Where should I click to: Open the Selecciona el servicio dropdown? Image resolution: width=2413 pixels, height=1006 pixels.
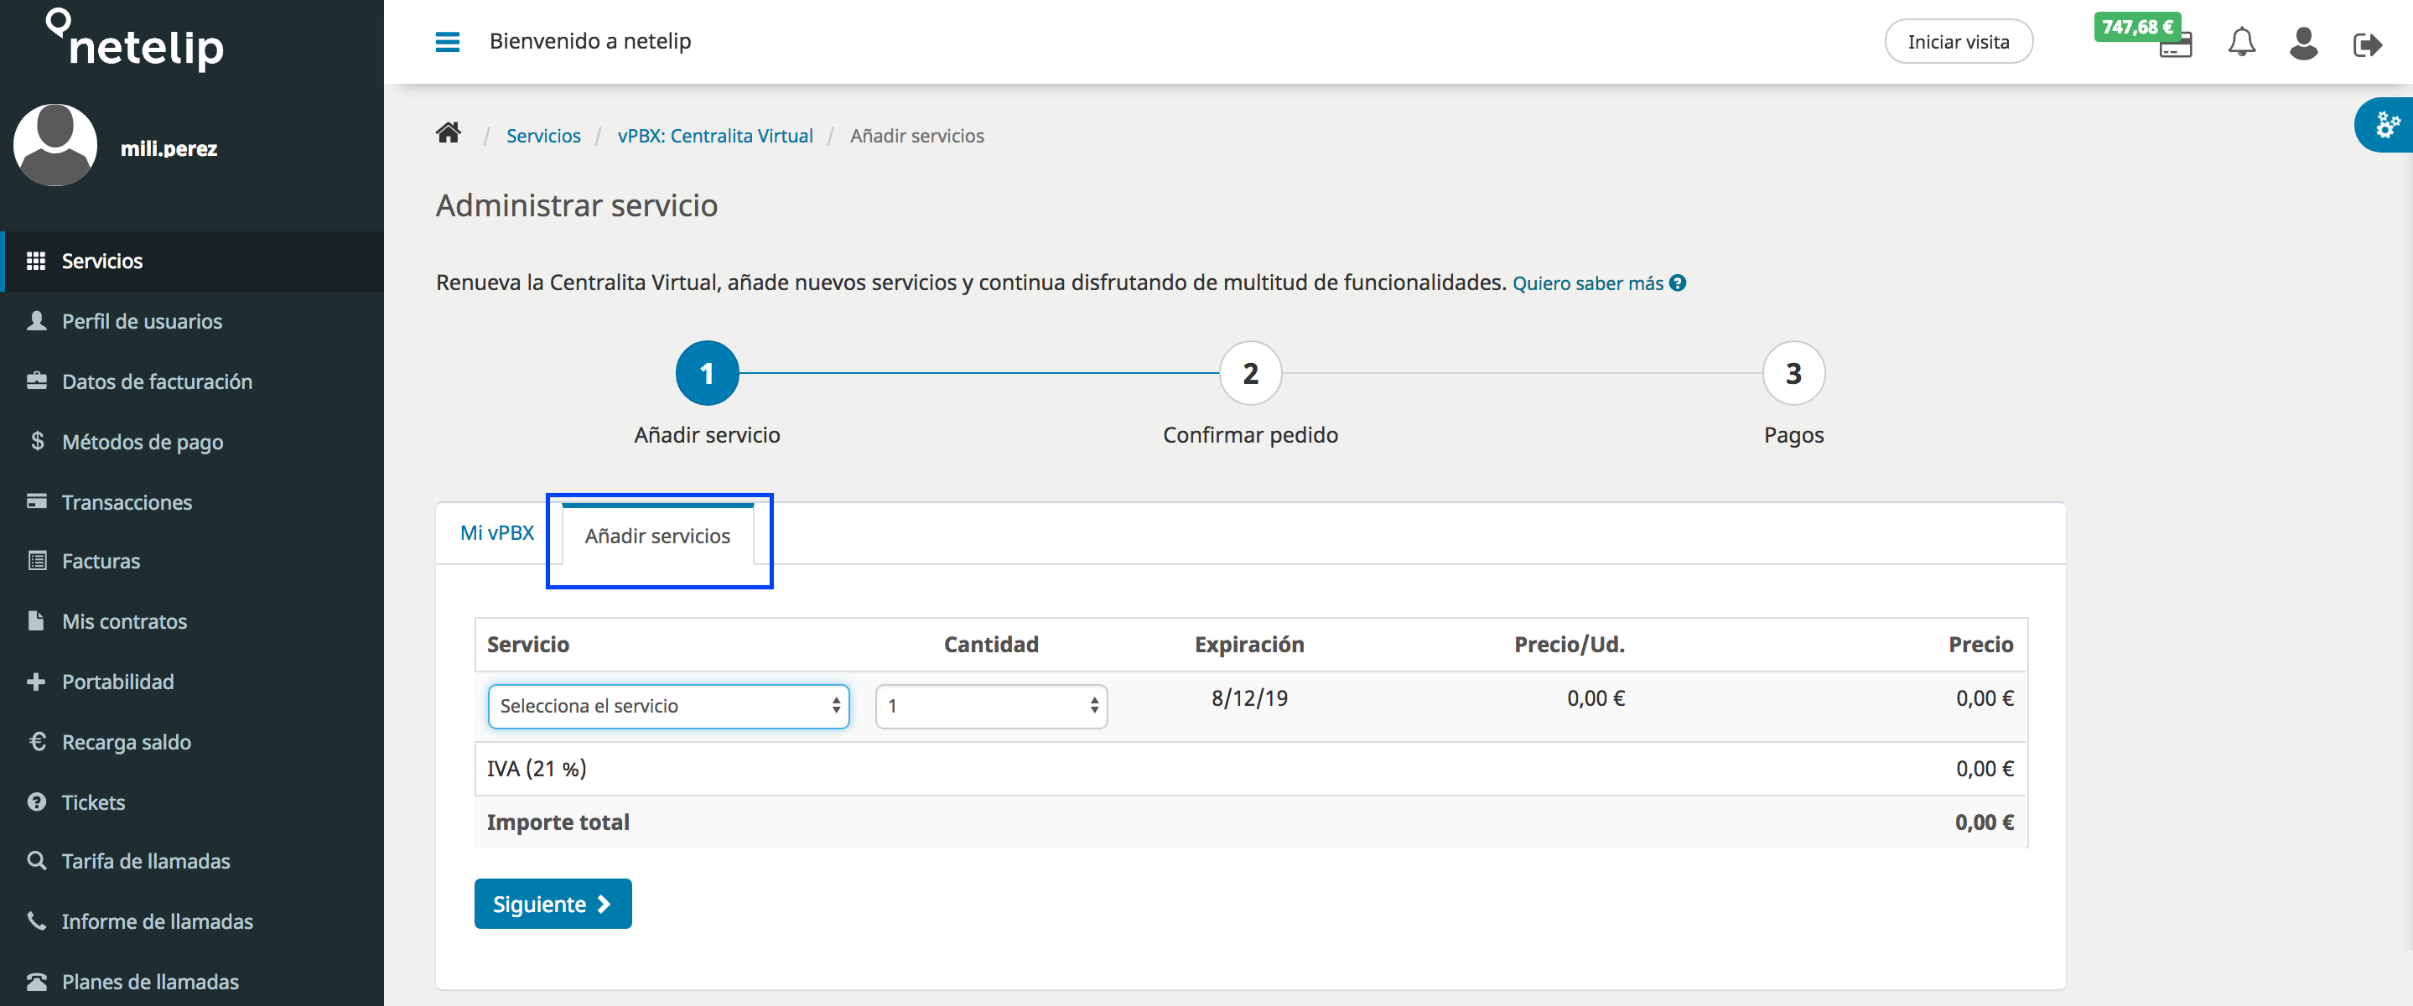[668, 706]
